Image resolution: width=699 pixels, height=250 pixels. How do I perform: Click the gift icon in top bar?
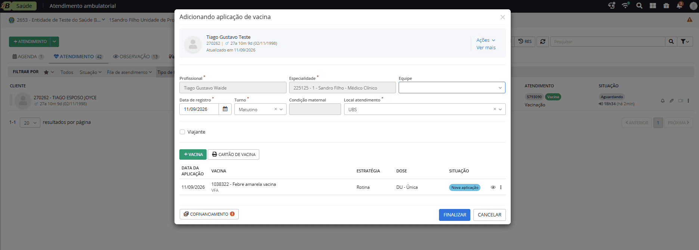(x=666, y=6)
